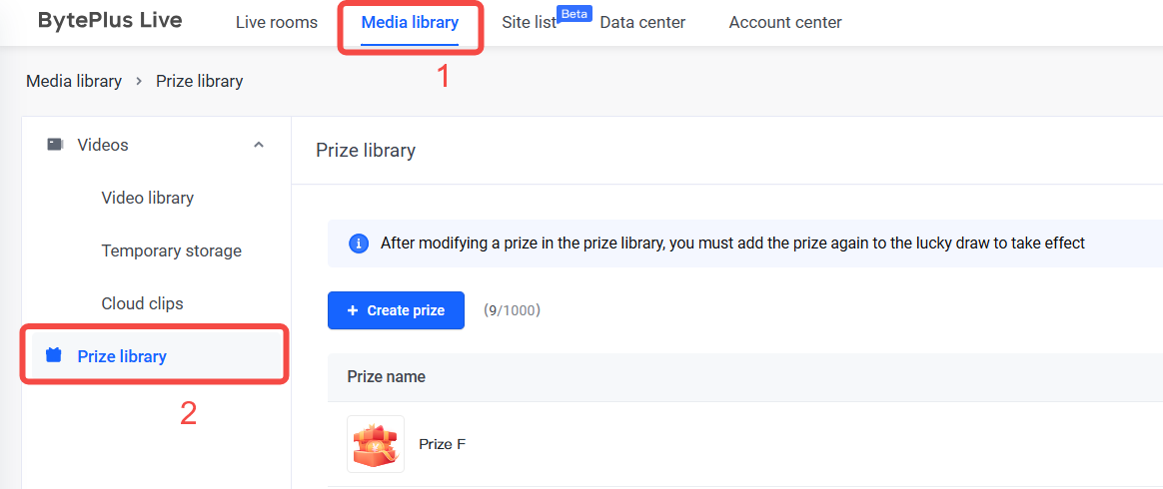Viewport: 1163px width, 489px height.
Task: Open Temporary storage in the sidebar
Action: [x=172, y=250]
